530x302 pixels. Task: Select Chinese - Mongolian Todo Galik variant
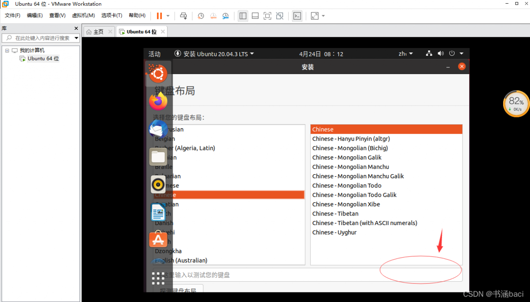[386, 195]
